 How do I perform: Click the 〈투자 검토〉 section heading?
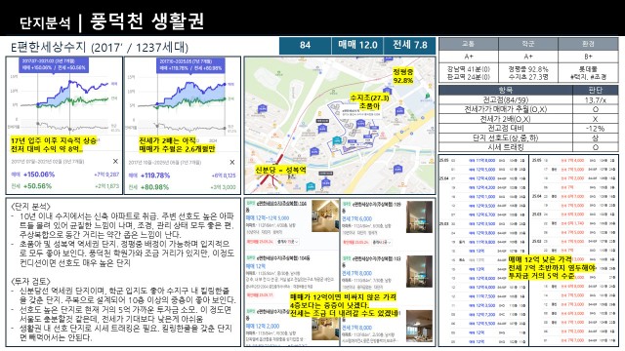tap(31, 281)
